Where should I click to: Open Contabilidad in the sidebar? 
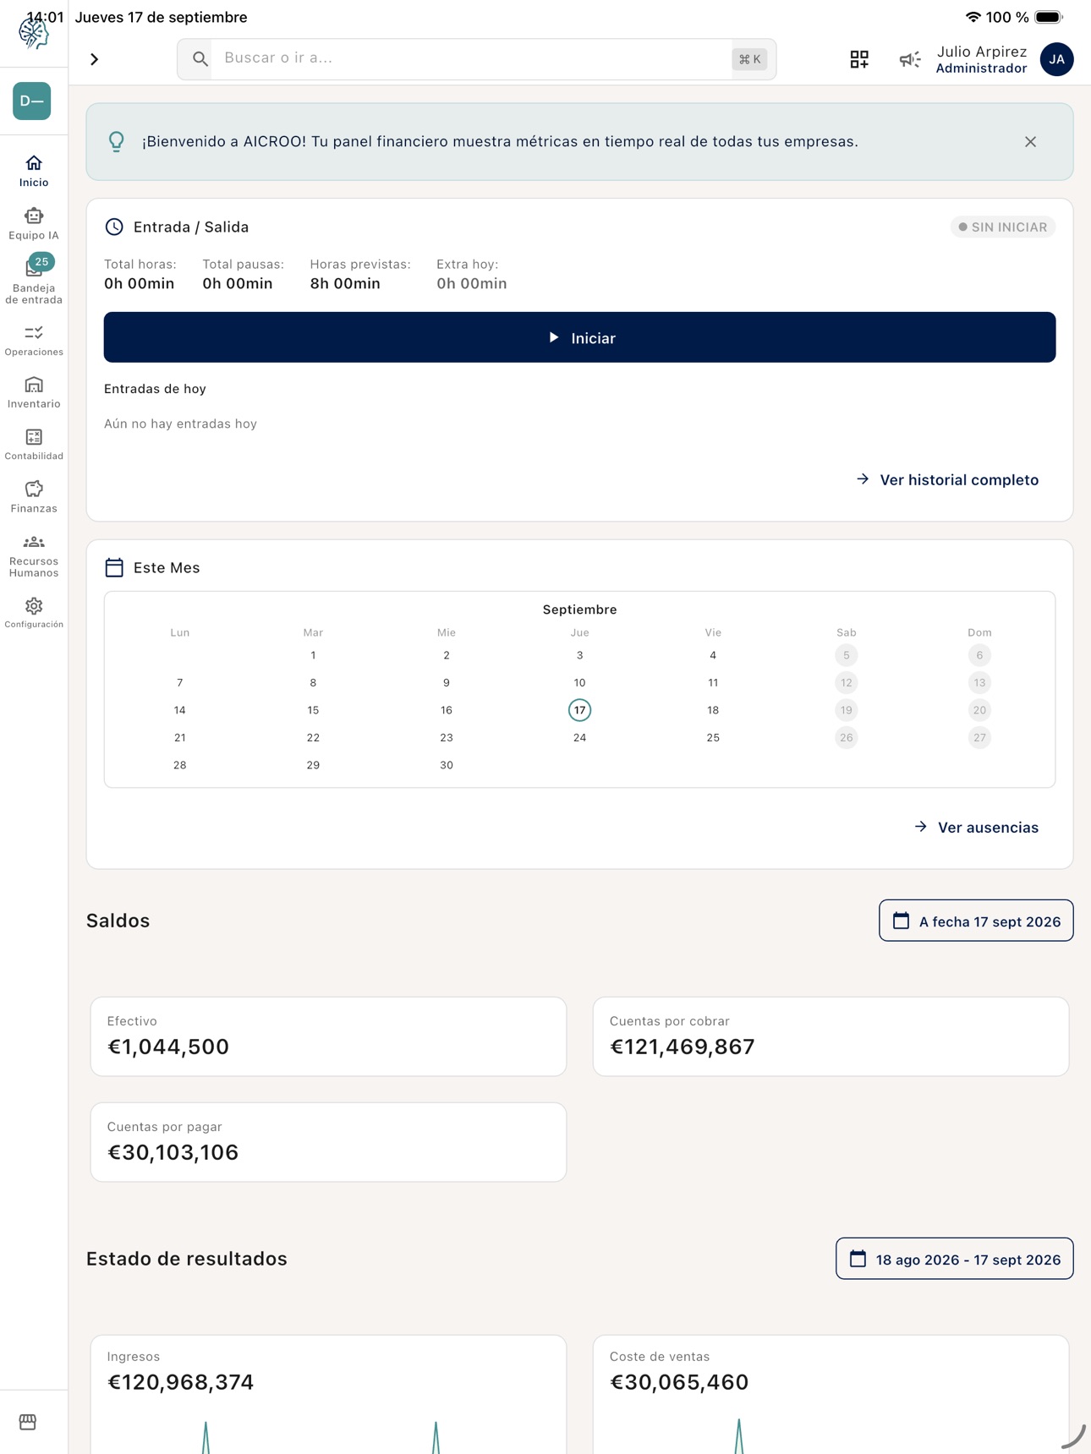coord(34,445)
